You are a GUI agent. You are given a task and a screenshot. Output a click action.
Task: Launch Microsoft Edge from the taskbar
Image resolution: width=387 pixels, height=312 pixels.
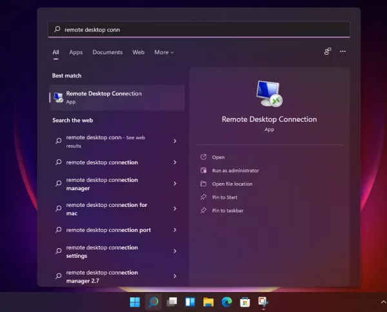(226, 302)
